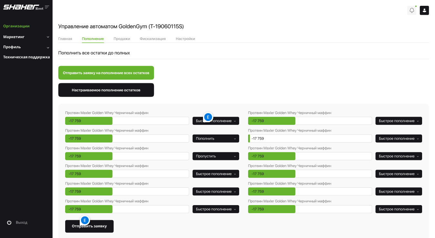Screen dimensions: 435x238
Task: Open the Фискализация tab
Action: point(153,39)
